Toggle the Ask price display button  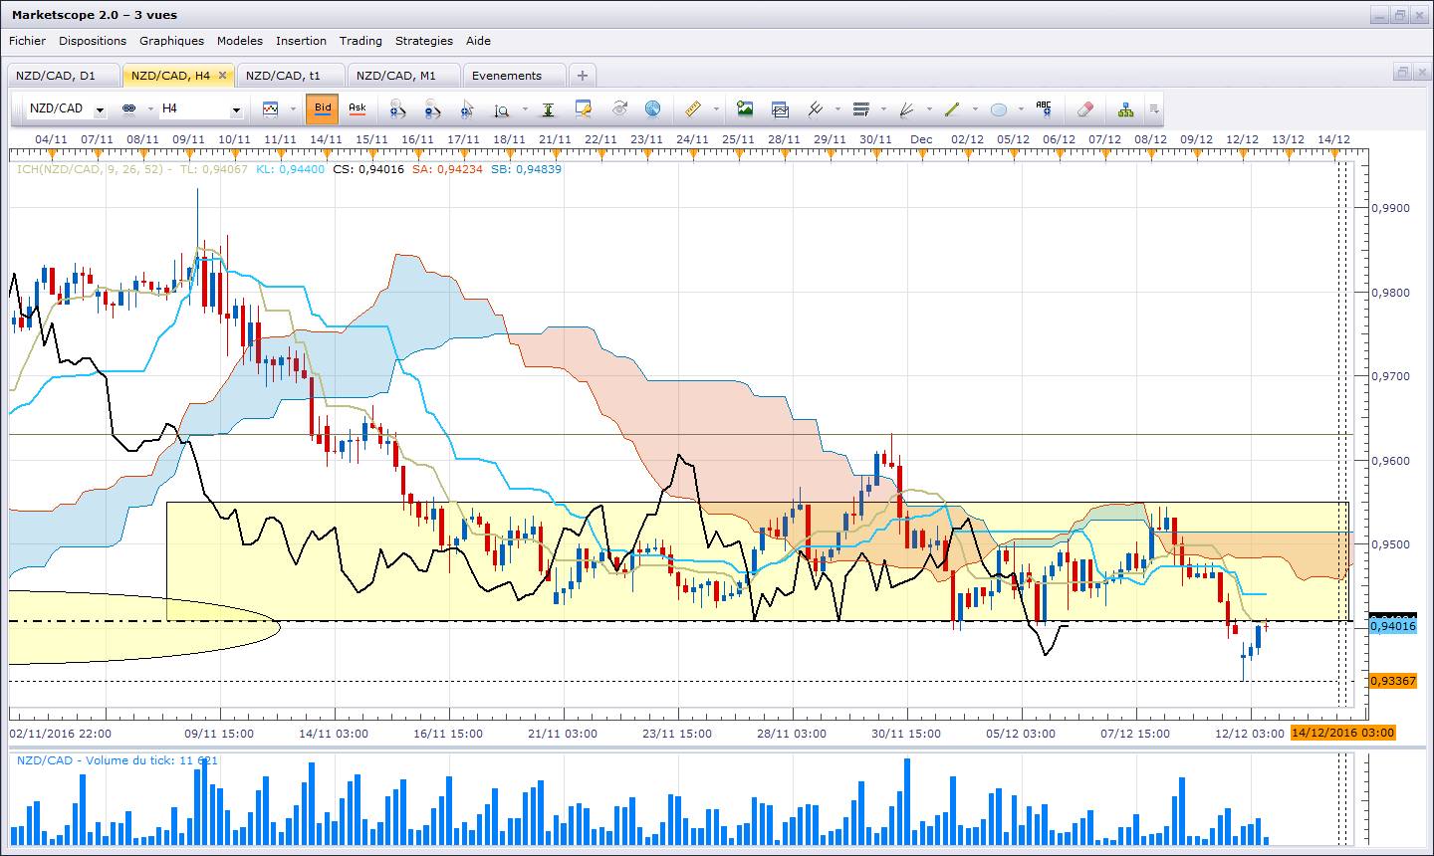(358, 108)
